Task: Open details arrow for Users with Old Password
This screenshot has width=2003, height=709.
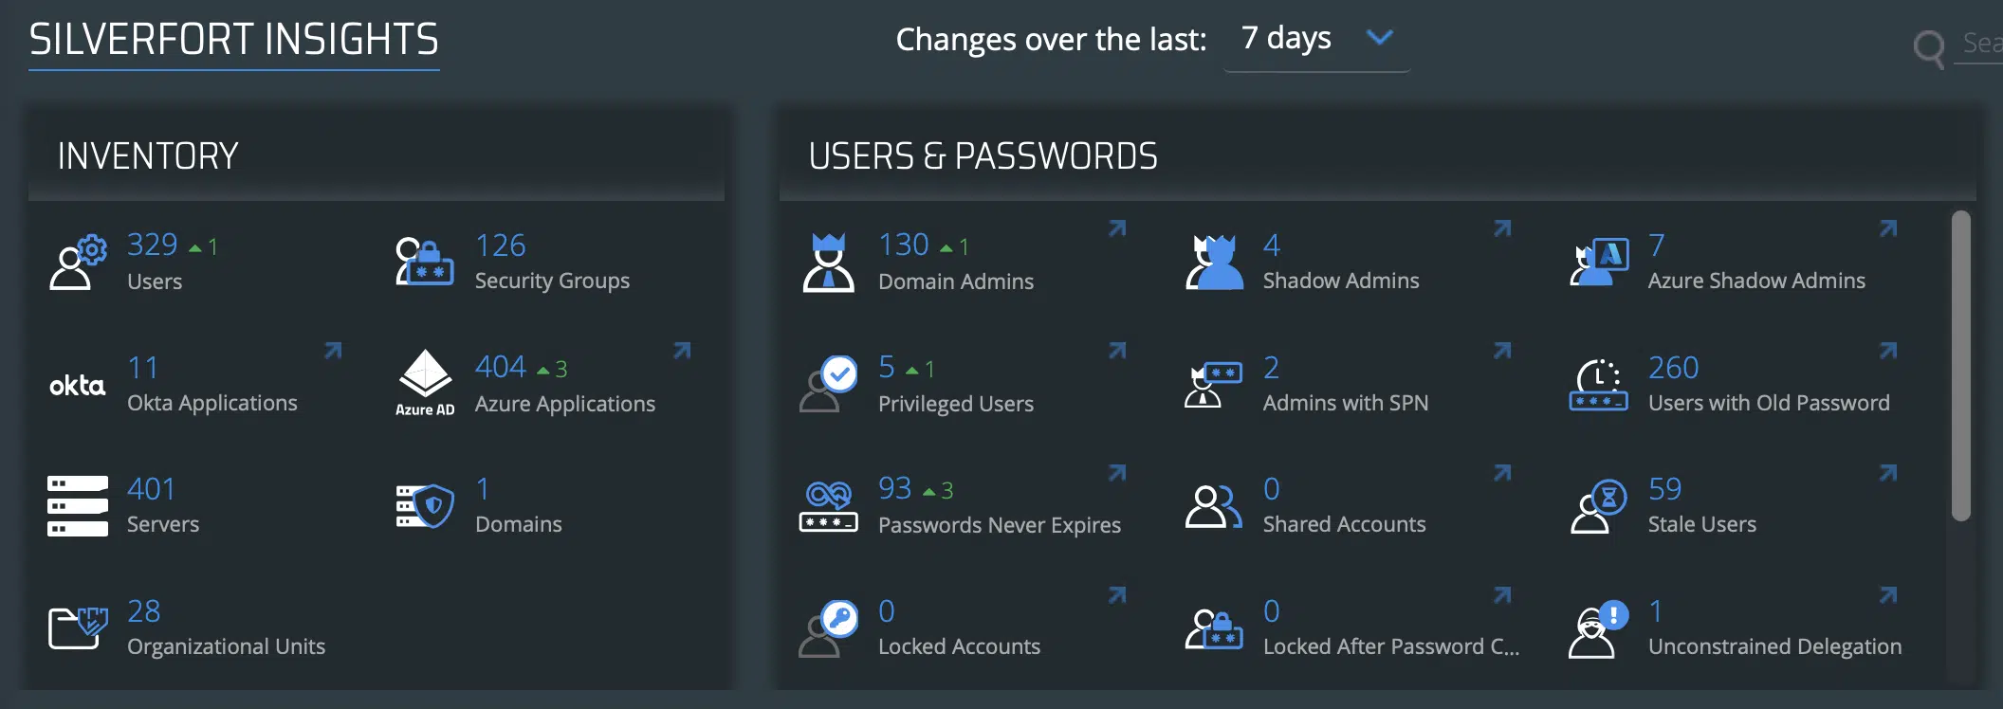Action: 1887,351
